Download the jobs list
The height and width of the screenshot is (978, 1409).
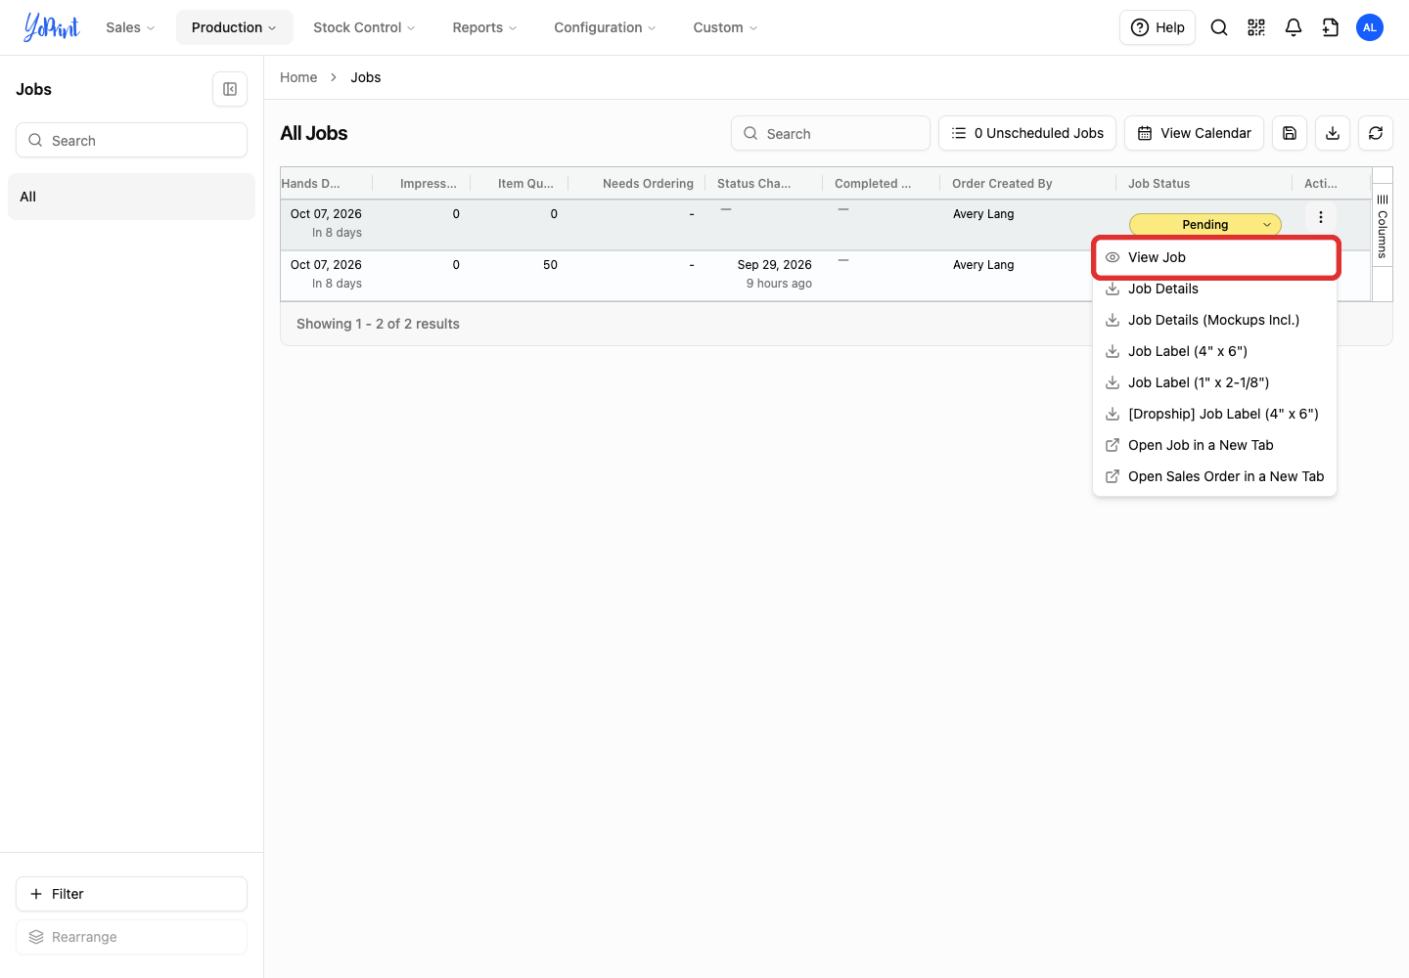pyautogui.click(x=1333, y=133)
